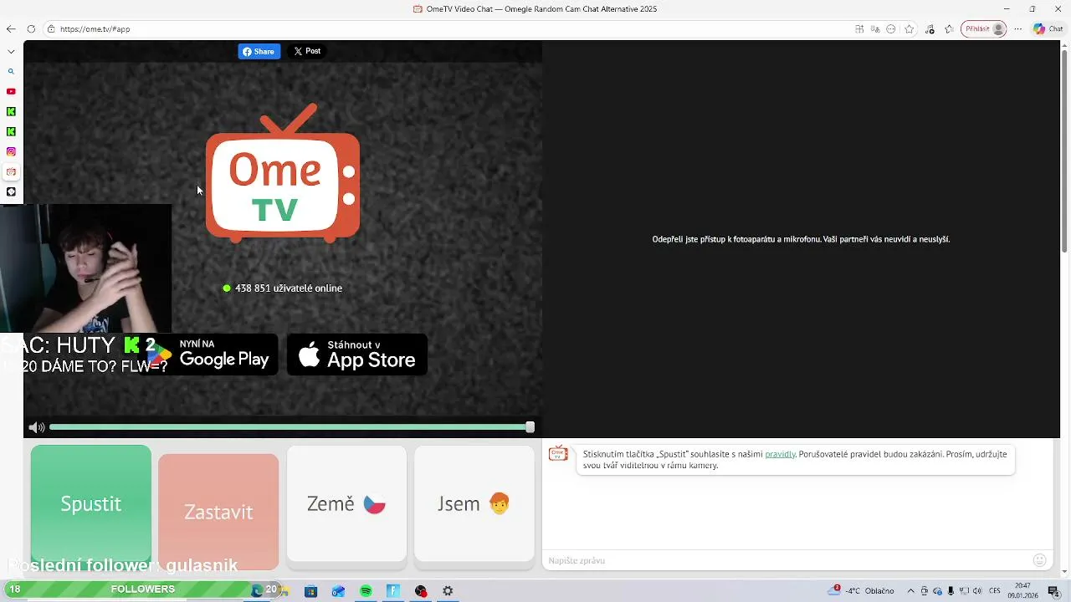Open the media control icon in toolbar
This screenshot has height=602, width=1071.
point(930,28)
